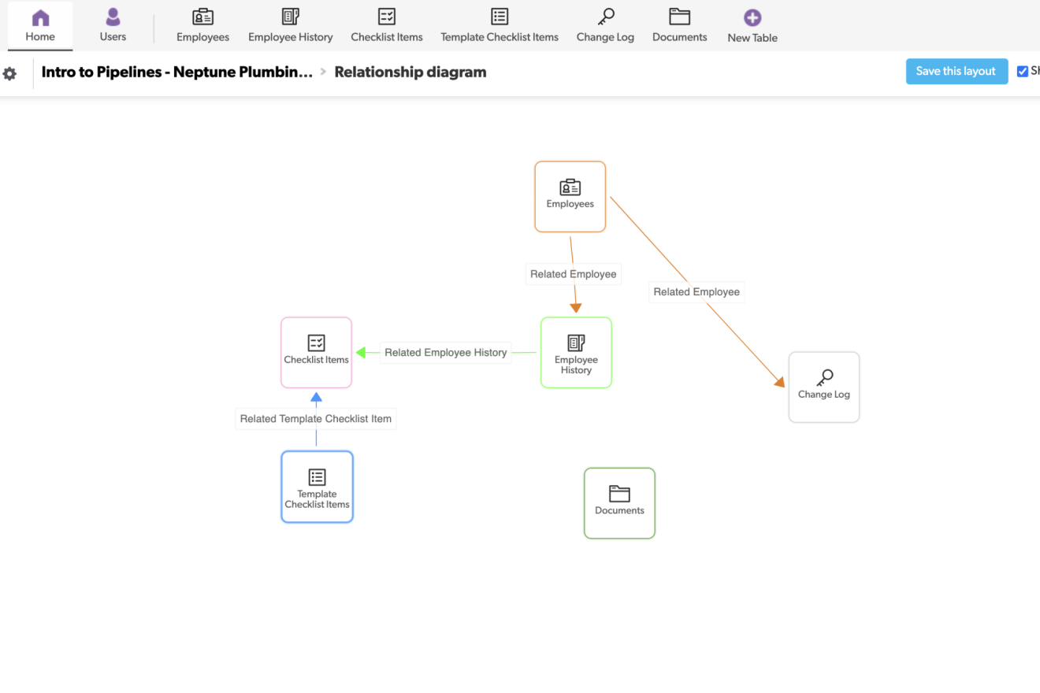Select the Documents node in diagram
The height and width of the screenshot is (693, 1040).
coord(619,503)
